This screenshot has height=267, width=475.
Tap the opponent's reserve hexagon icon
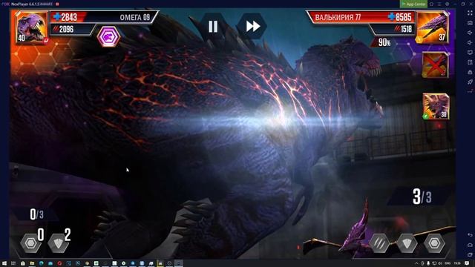pos(434,243)
